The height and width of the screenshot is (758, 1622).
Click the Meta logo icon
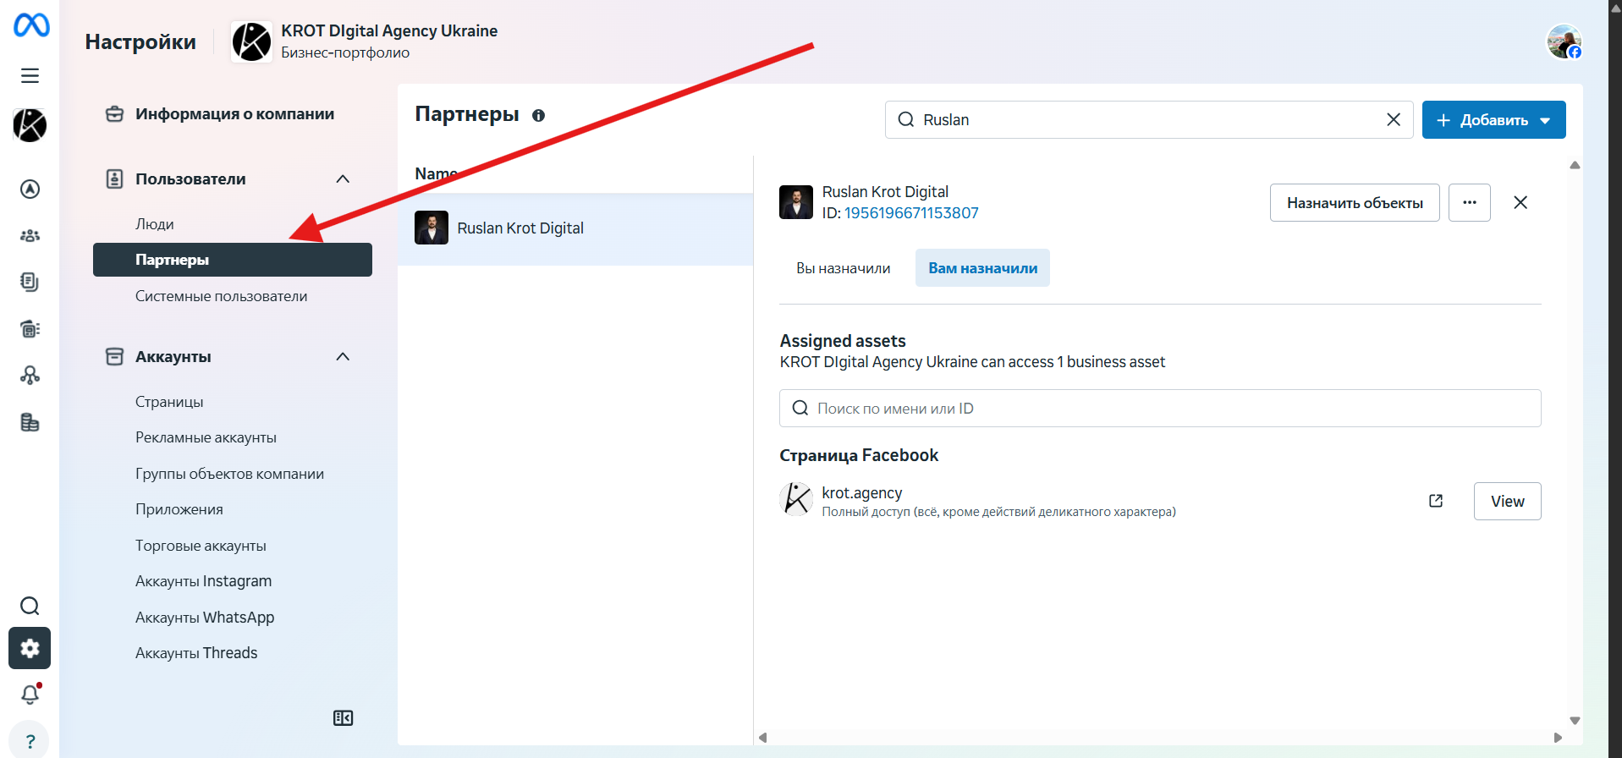31,25
